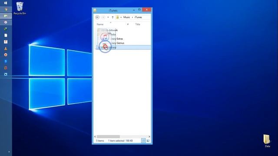
Task: Select the Music breadcrumb segment
Action: click(126, 17)
